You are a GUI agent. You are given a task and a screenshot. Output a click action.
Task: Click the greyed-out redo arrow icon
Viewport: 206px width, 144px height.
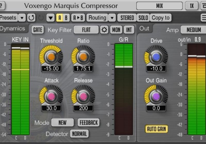[41, 17]
